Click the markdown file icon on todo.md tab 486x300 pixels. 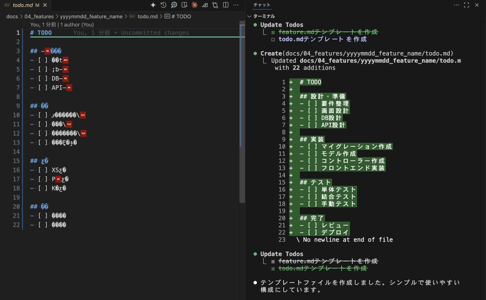pos(7,5)
